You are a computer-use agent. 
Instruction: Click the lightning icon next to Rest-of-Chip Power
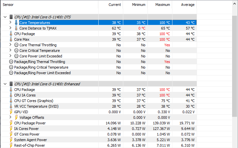pos(11,145)
